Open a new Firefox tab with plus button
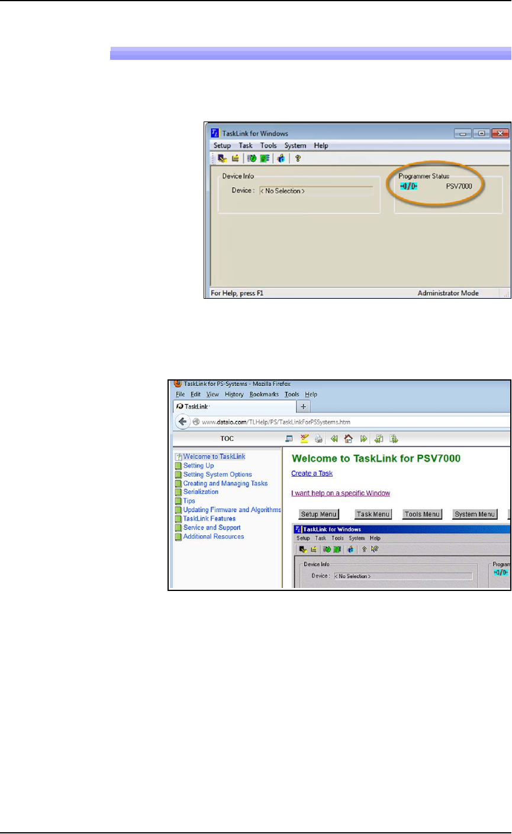512x834 pixels. tap(304, 407)
